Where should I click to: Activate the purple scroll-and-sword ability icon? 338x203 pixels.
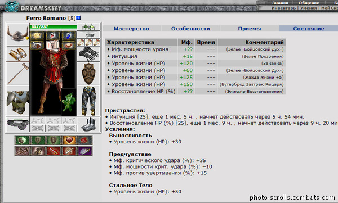(85, 151)
